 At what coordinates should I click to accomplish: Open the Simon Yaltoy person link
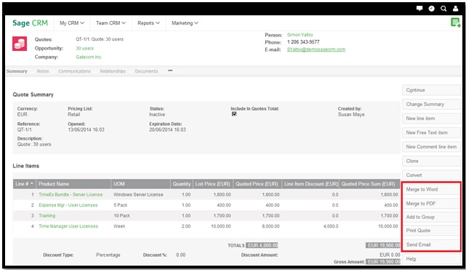300,35
